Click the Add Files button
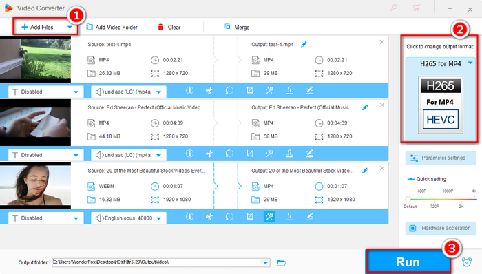 37,27
